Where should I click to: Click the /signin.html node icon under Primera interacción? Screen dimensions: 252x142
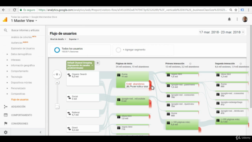168,75
